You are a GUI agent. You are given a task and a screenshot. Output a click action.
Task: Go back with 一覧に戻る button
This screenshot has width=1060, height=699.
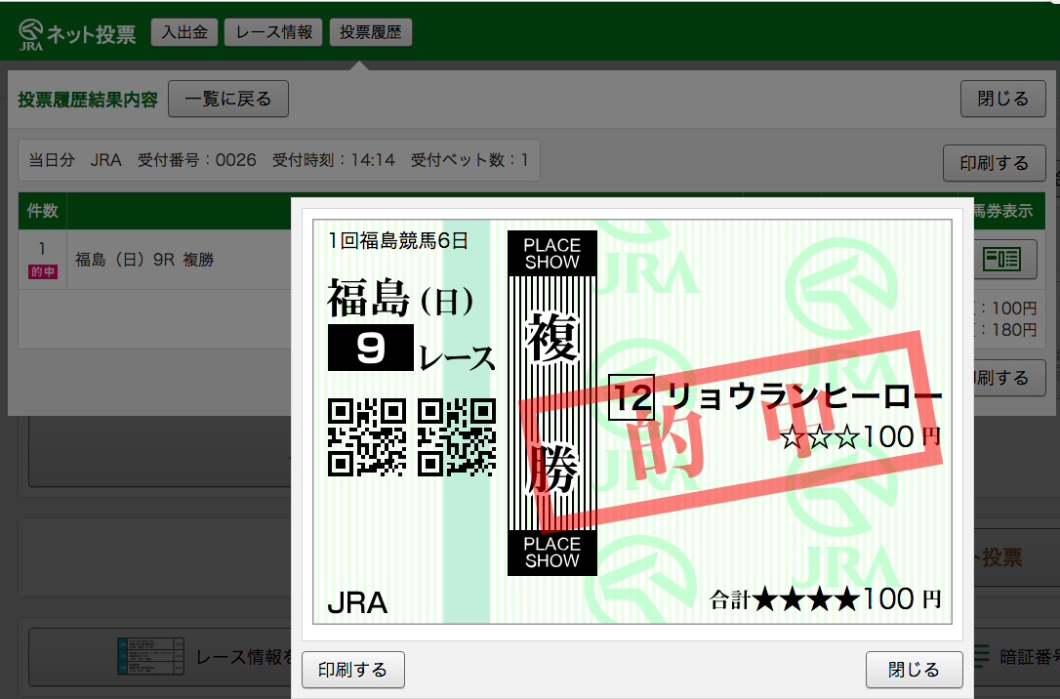[x=228, y=99]
